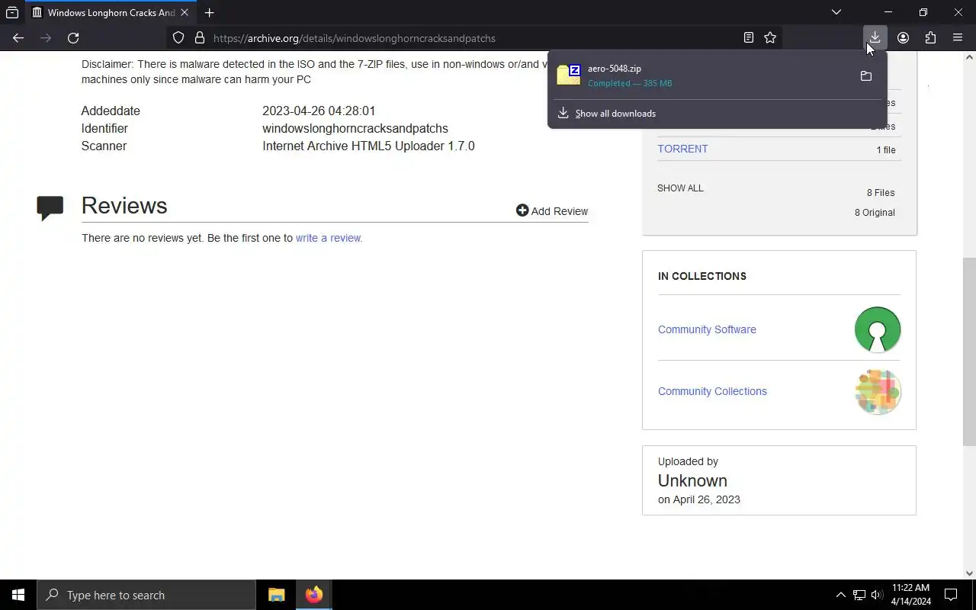The height and width of the screenshot is (610, 976).
Task: Open aero-5048.zip zip file icon
Action: click(569, 75)
